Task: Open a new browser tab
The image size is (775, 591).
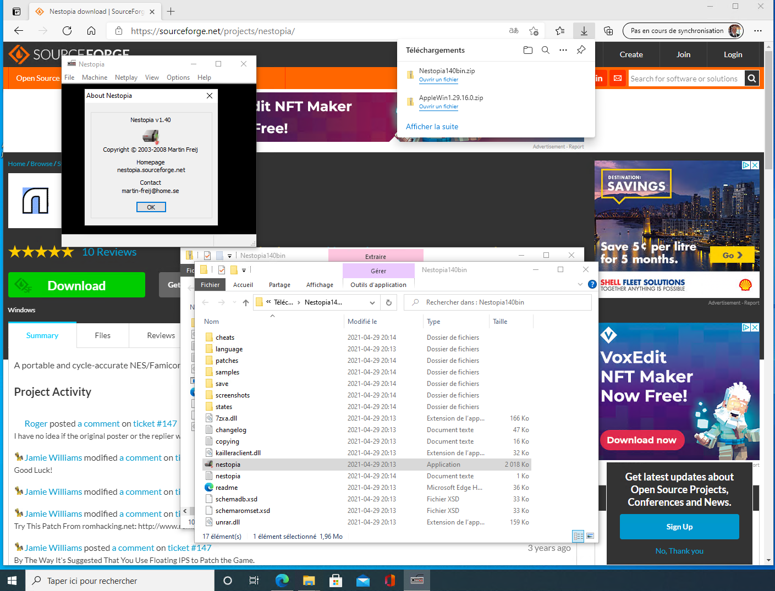Action: click(x=171, y=12)
